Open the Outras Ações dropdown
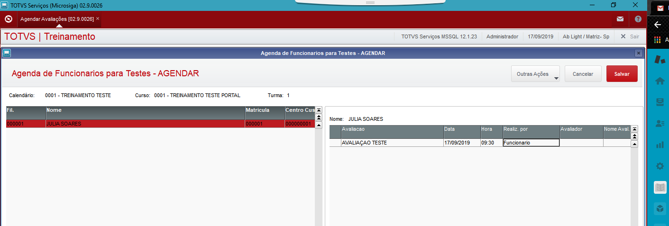Screen dimensions: 669x226 536,74
